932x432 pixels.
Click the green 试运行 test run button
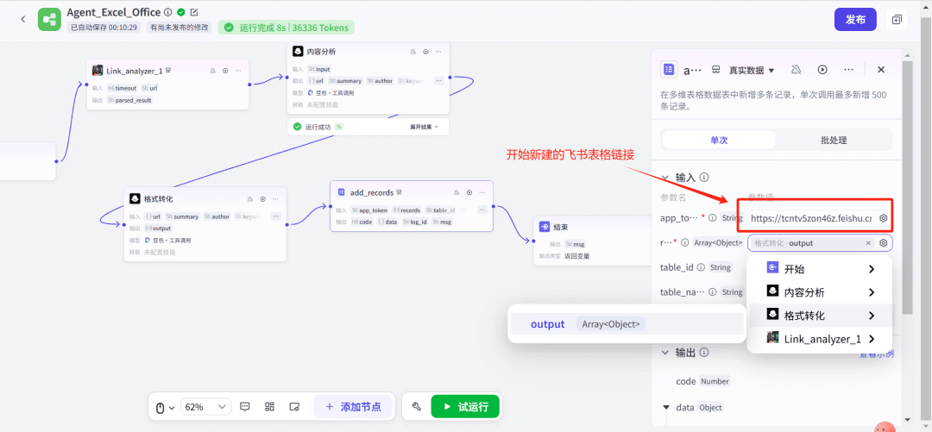(x=465, y=407)
